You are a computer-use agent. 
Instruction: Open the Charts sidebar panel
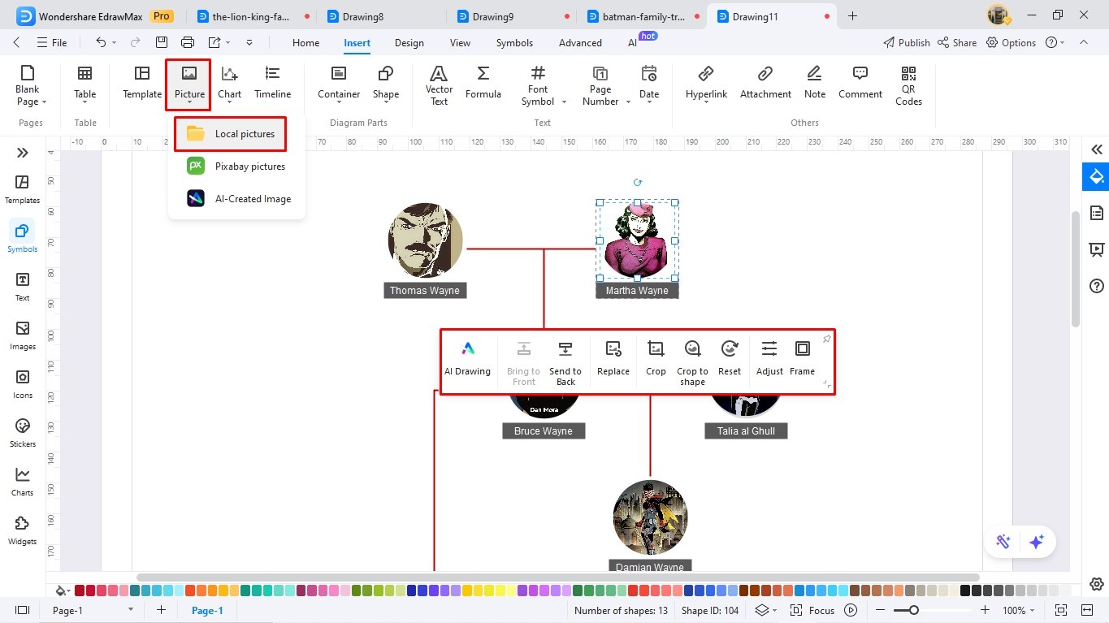click(23, 482)
